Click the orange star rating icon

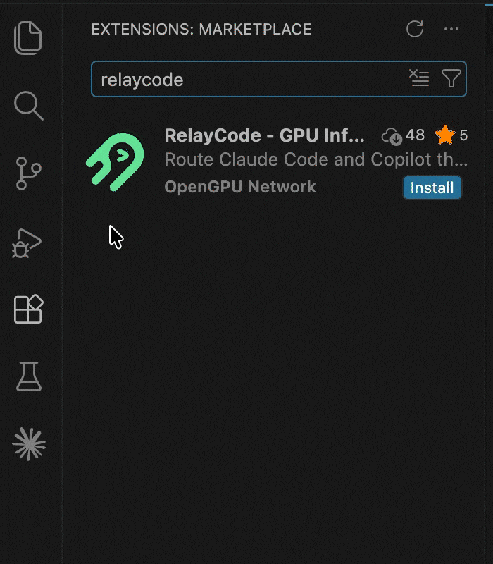click(445, 135)
